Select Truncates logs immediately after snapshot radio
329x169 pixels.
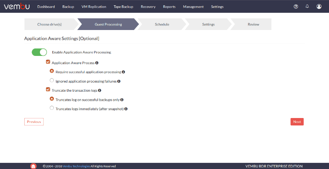(x=52, y=108)
